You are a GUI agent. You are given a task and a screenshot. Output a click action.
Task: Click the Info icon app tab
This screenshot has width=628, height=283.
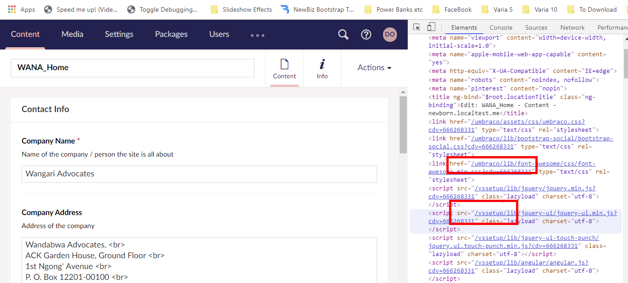[x=322, y=68]
